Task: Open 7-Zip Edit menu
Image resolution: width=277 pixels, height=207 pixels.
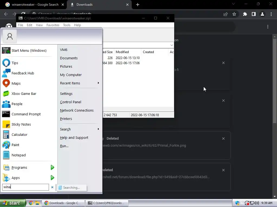Action: click(29, 25)
